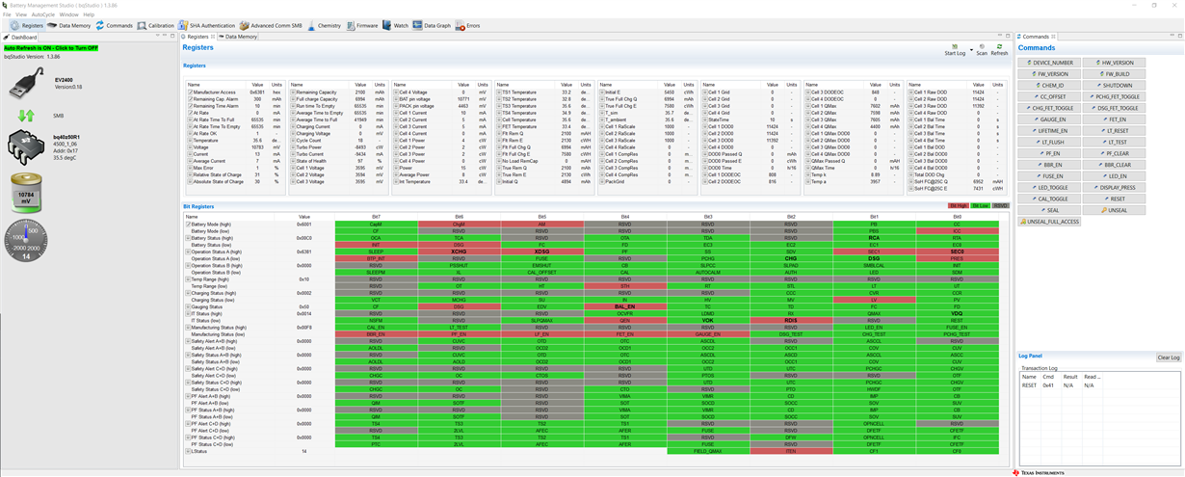Screen dimensions: 1185x477
Task: Click the UNSEAL_FULL_ACCESS key command
Action: pos(1049,222)
